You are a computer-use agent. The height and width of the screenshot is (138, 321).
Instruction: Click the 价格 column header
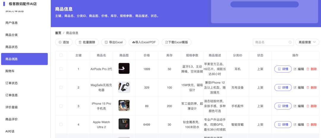click(x=147, y=55)
